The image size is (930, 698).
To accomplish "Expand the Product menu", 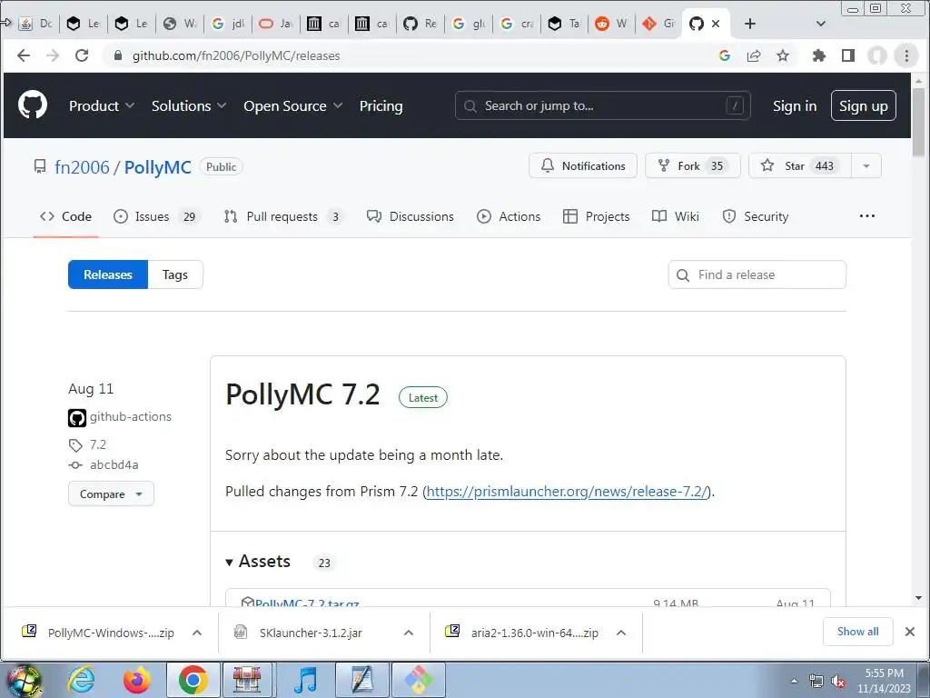I will coord(102,105).
